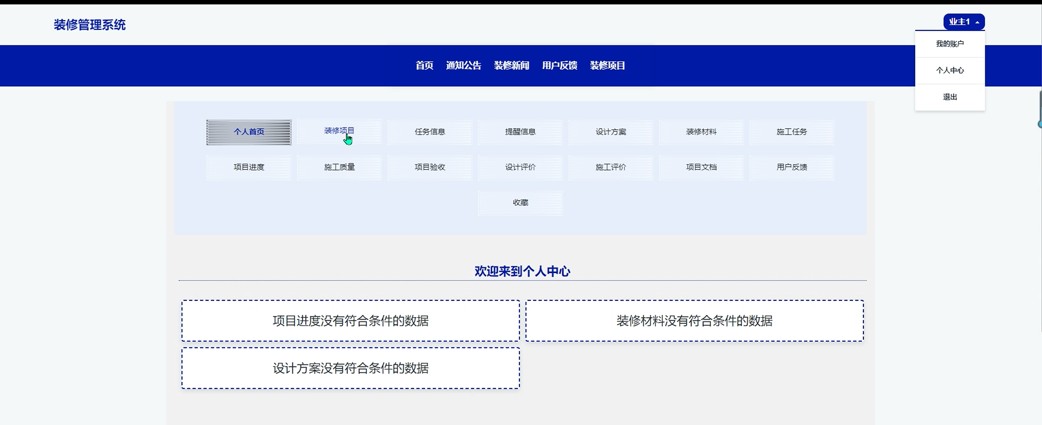Switch to the 施工任务 tab
Viewport: 1042px width, 425px height.
(x=792, y=132)
